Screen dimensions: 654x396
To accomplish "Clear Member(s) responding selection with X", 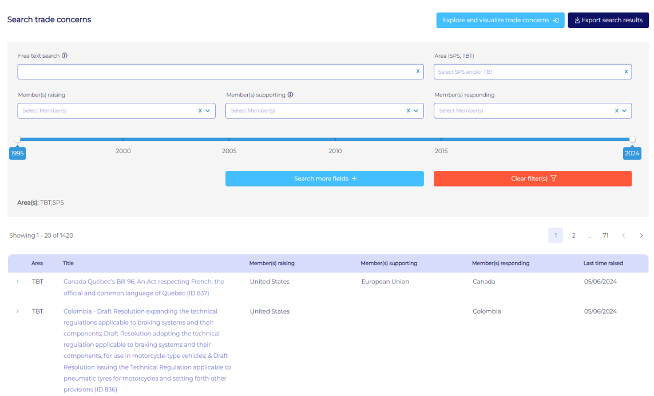I will coord(616,111).
